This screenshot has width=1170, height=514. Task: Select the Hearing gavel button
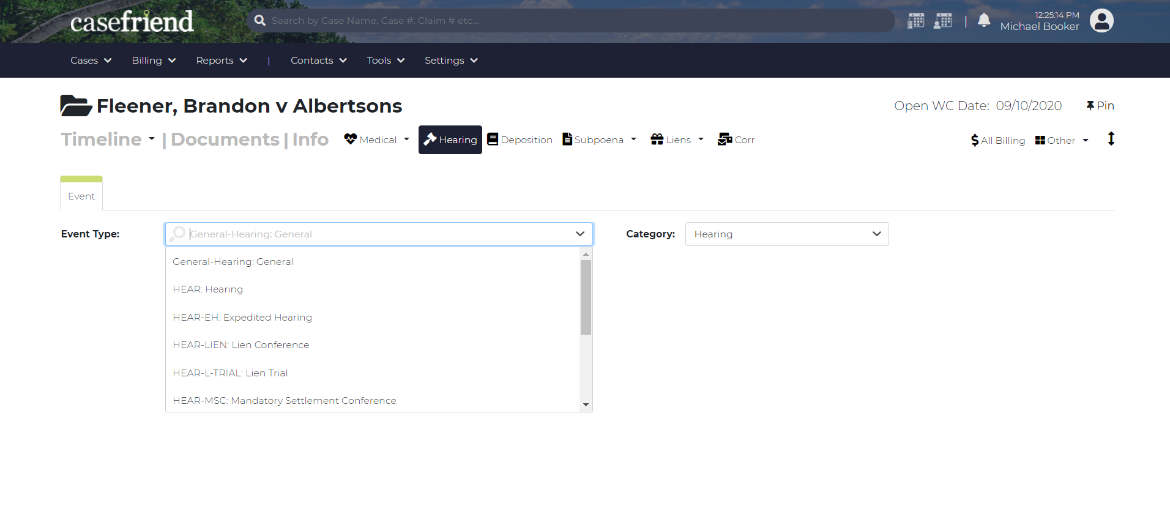450,140
